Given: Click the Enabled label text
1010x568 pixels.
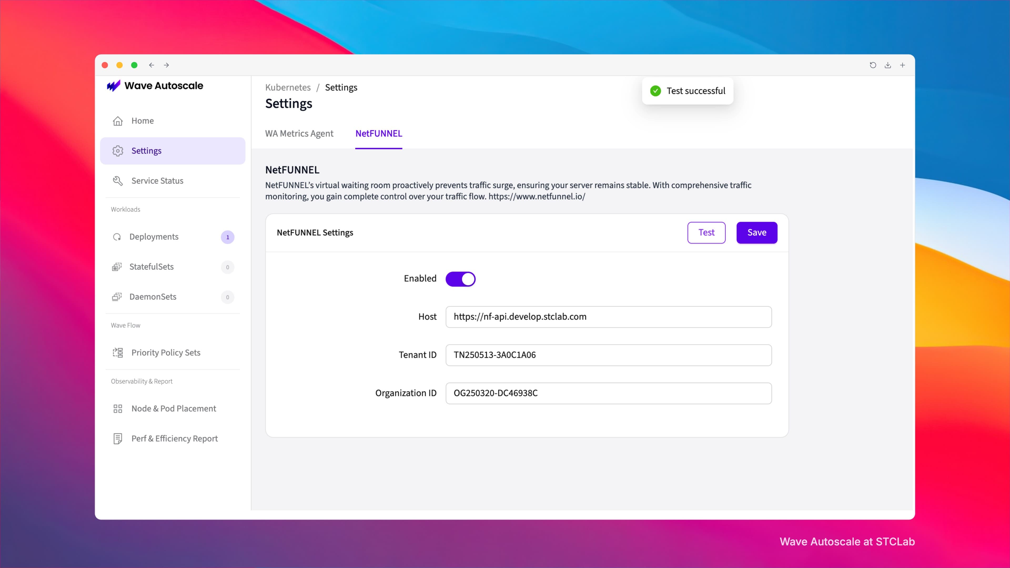Looking at the screenshot, I should [420, 278].
